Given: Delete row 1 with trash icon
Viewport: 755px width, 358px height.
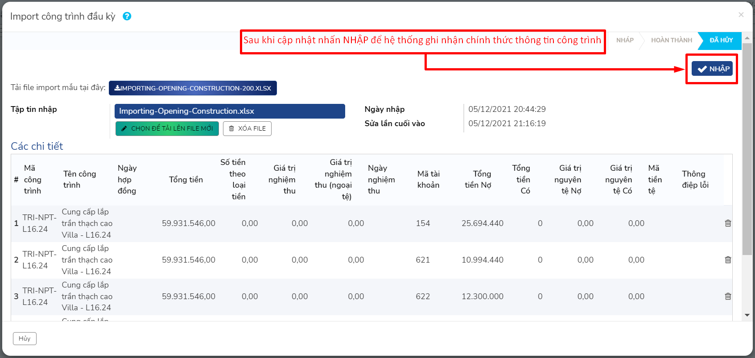Looking at the screenshot, I should (x=728, y=223).
